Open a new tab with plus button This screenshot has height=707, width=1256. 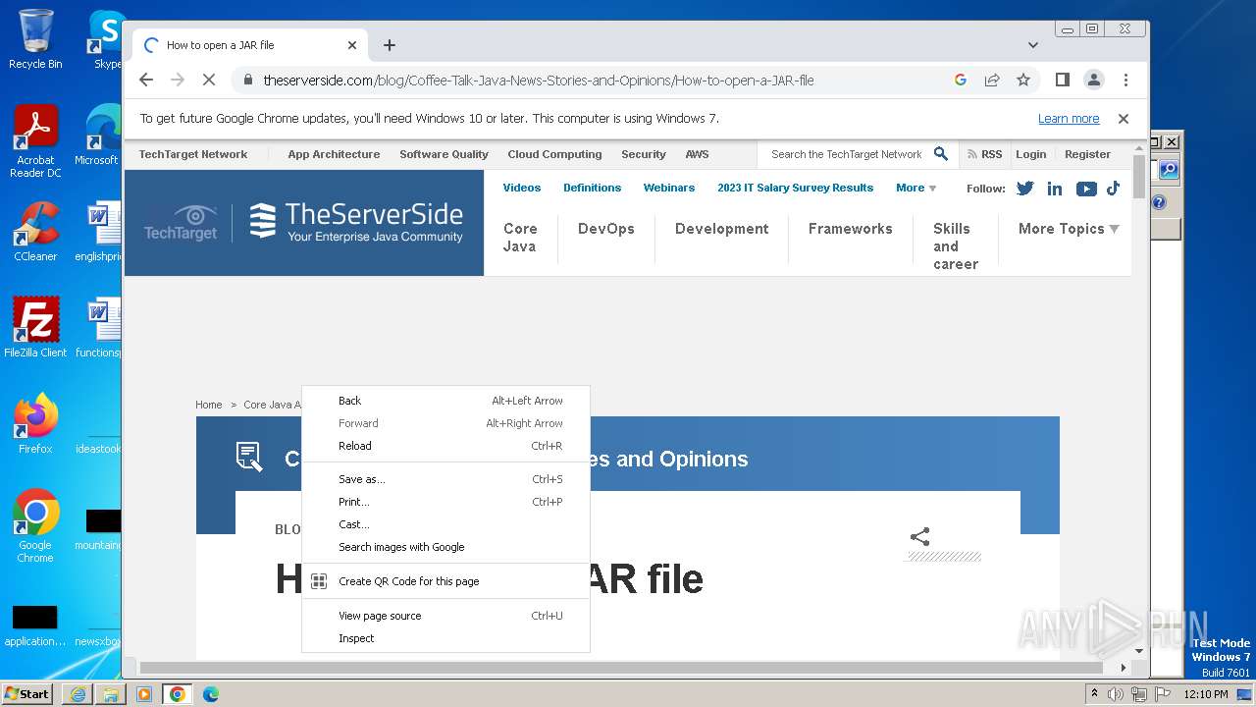390,45
